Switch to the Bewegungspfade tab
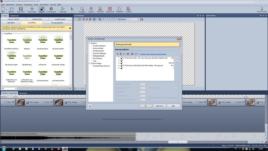The height and width of the screenshot is (151, 268). (60, 23)
